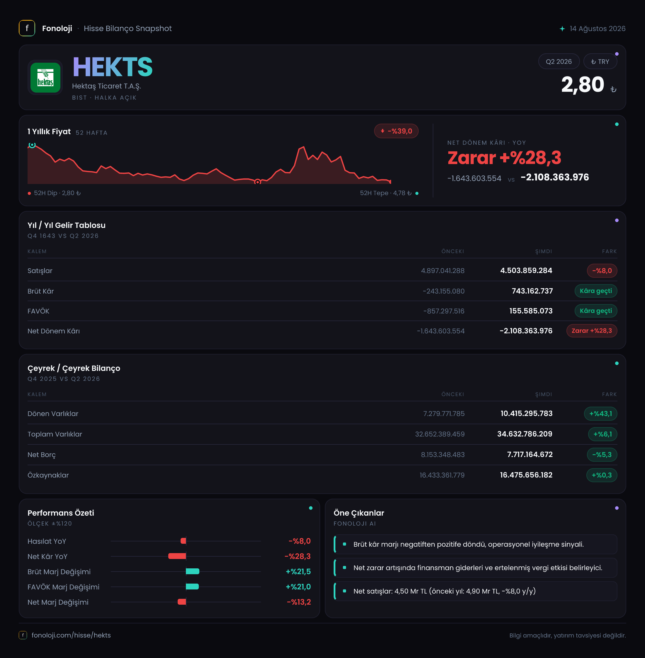Click the 52-week low marker on chart
The width and height of the screenshot is (645, 658).
tap(257, 182)
